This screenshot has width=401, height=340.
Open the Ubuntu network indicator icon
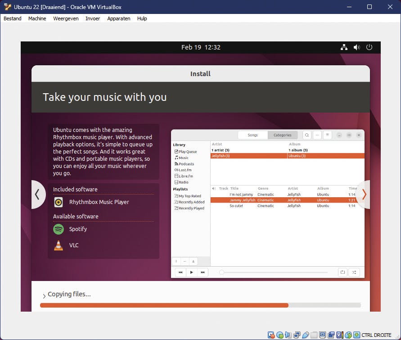point(344,47)
